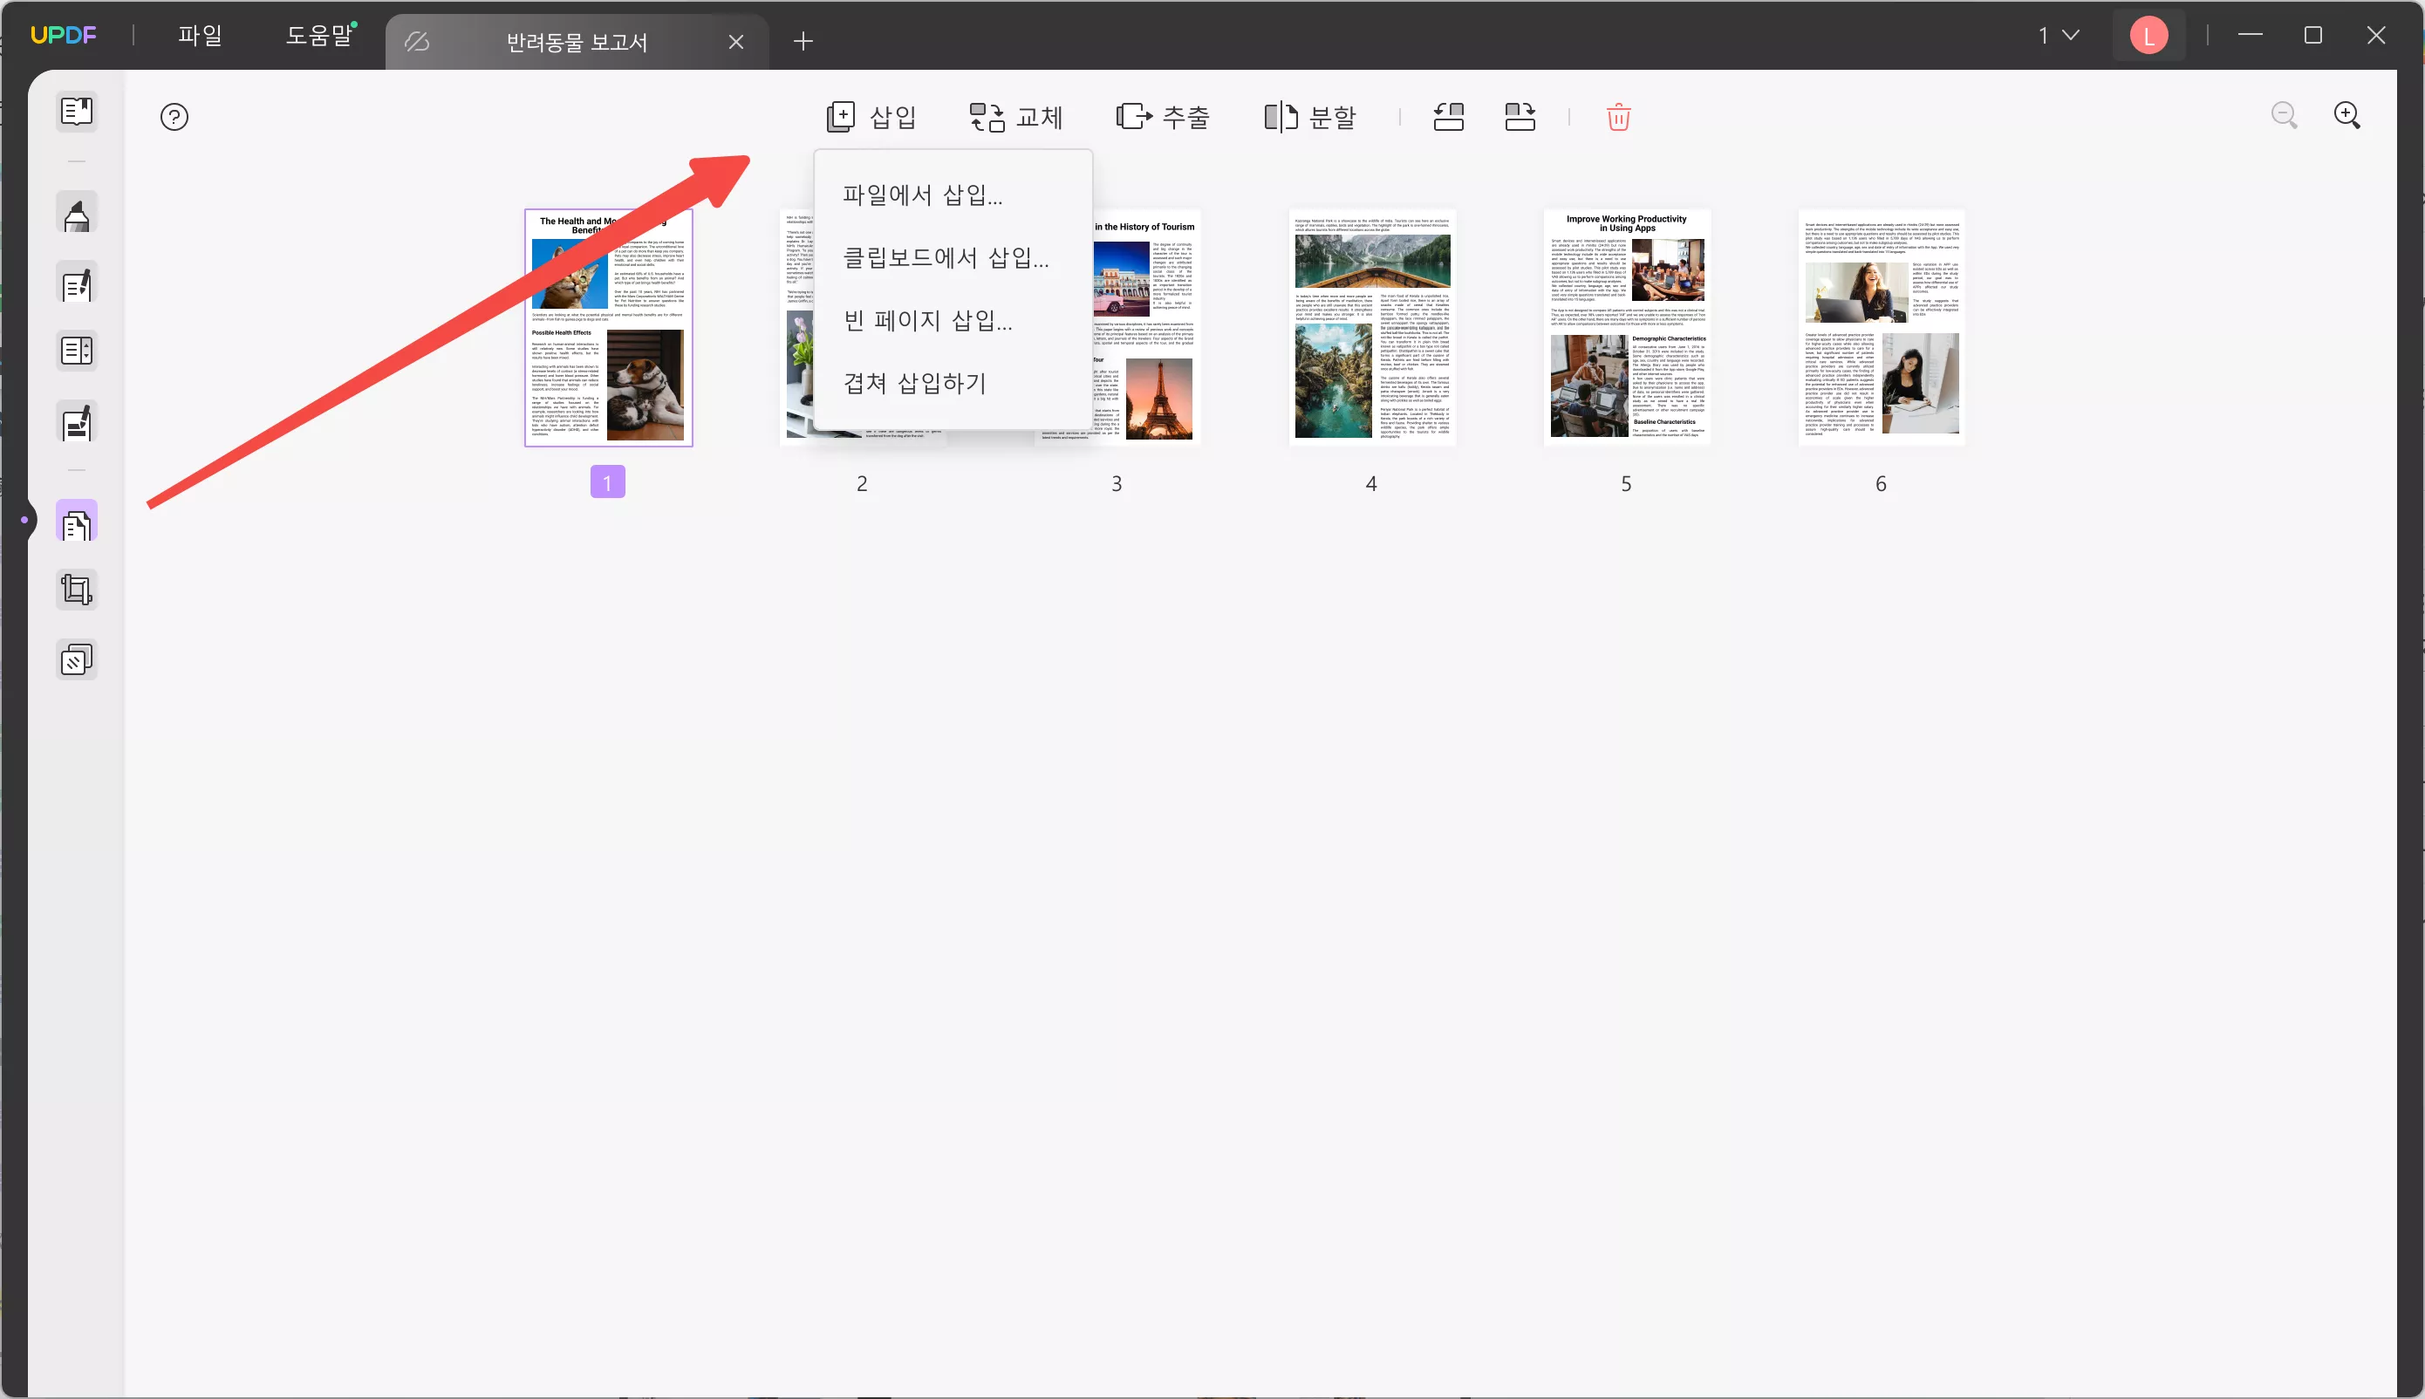Open the Reader mode sidebar icon

coord(76,112)
